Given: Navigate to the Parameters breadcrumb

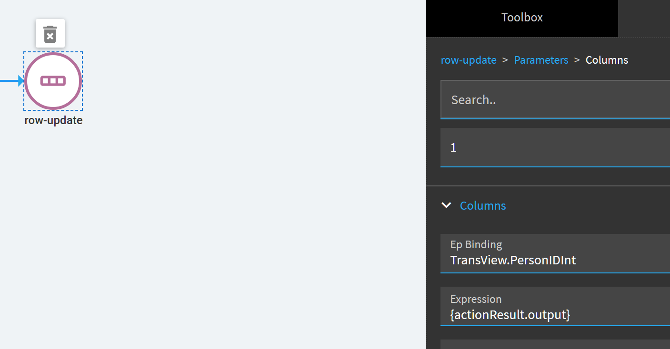Looking at the screenshot, I should point(541,60).
